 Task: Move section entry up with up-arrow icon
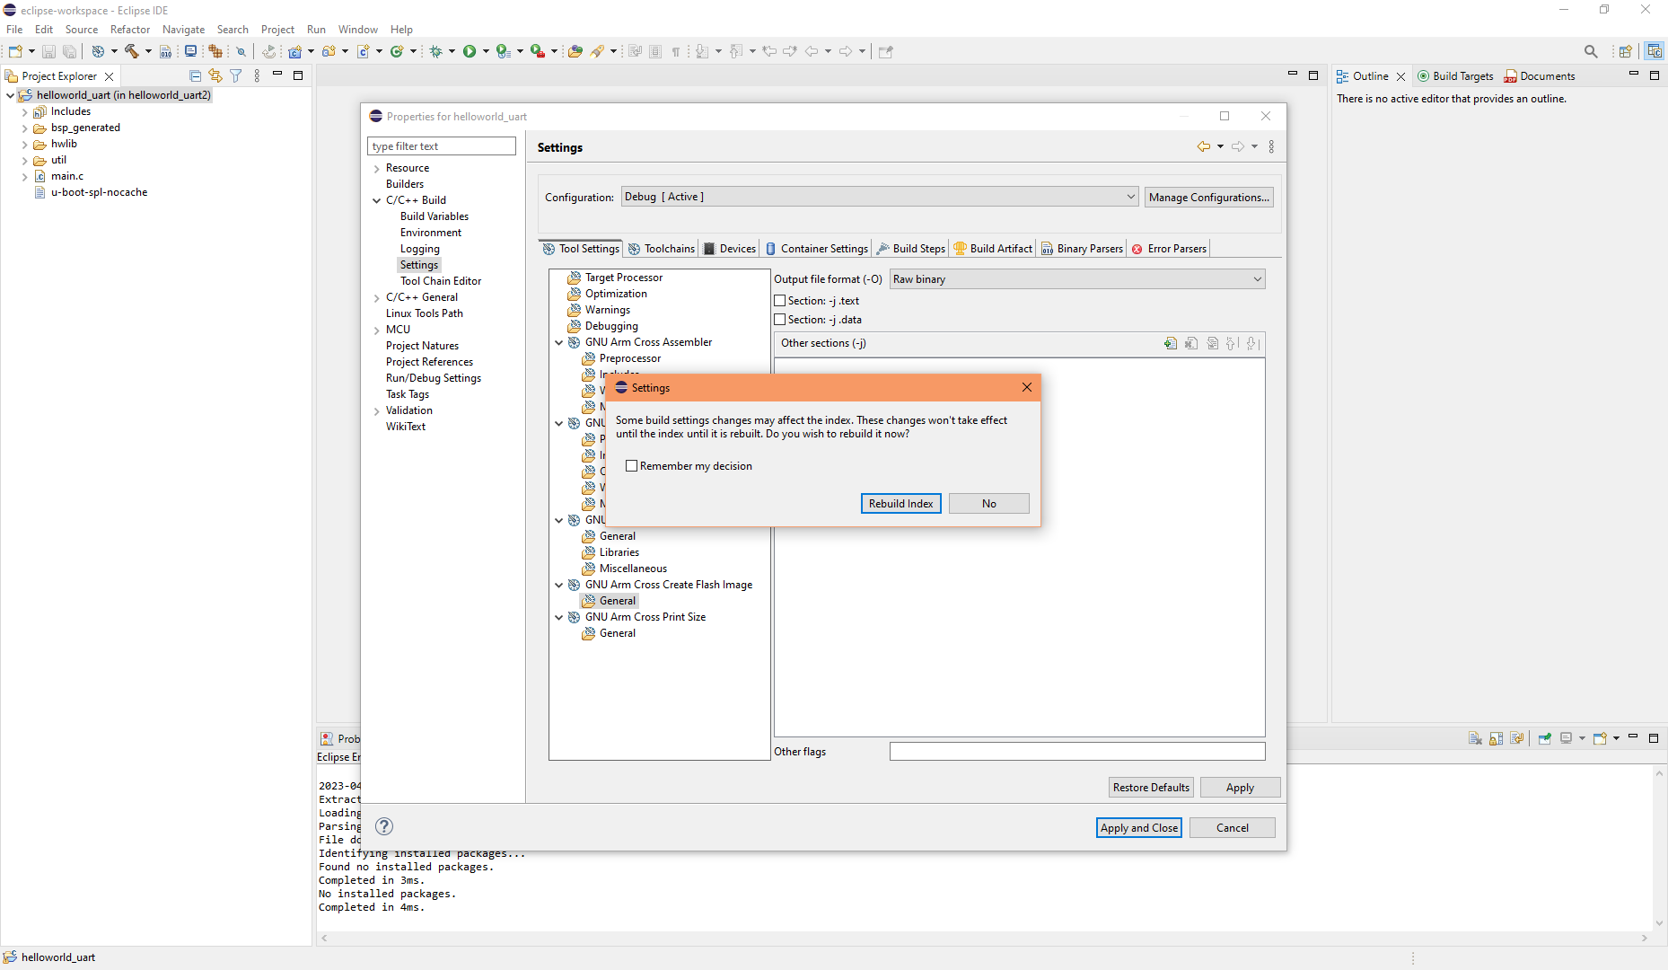pos(1232,343)
